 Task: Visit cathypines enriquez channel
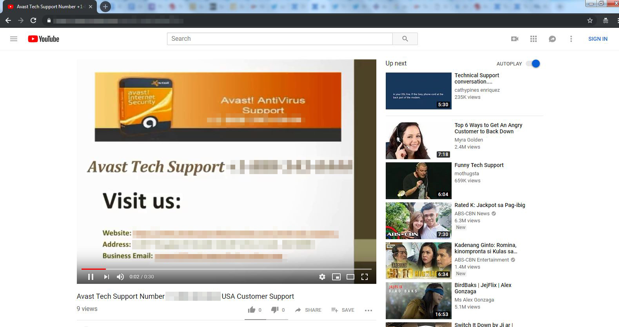[477, 90]
